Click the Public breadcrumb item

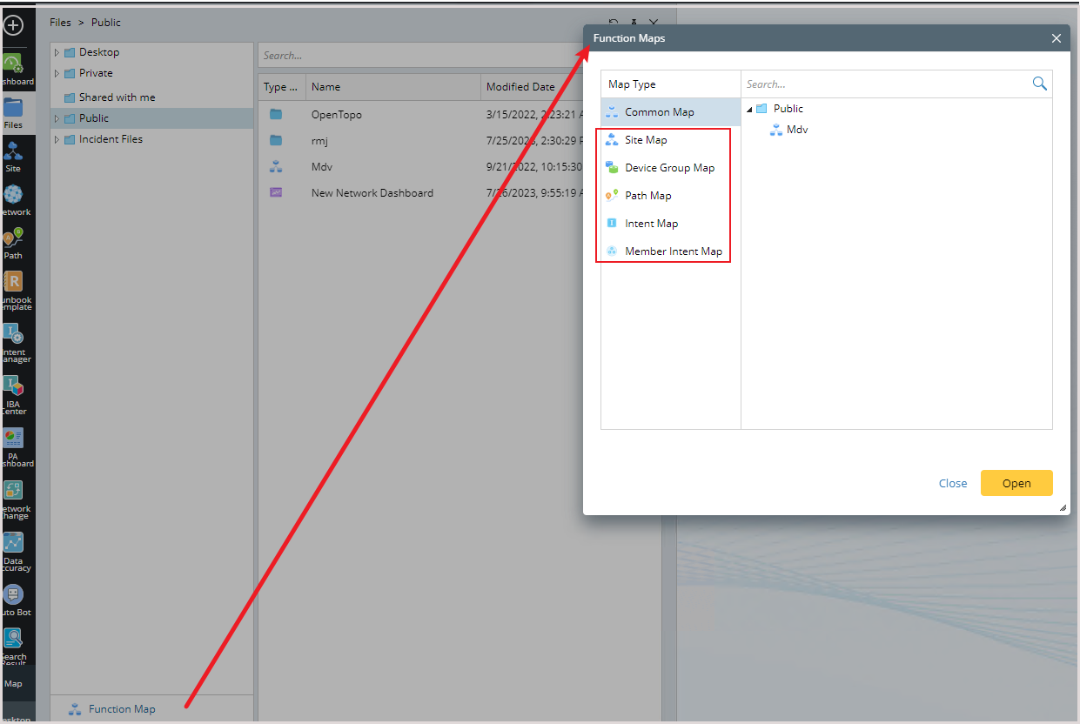[x=106, y=22]
